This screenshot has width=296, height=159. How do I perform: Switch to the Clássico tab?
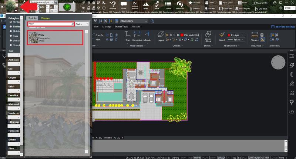click(45, 18)
